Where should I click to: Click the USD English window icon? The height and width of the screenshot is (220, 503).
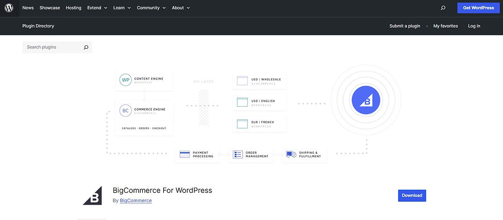[x=242, y=102]
